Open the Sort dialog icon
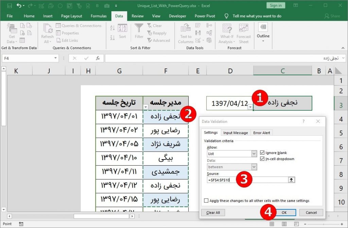Screen dimensions: 348x228 coord(122,28)
